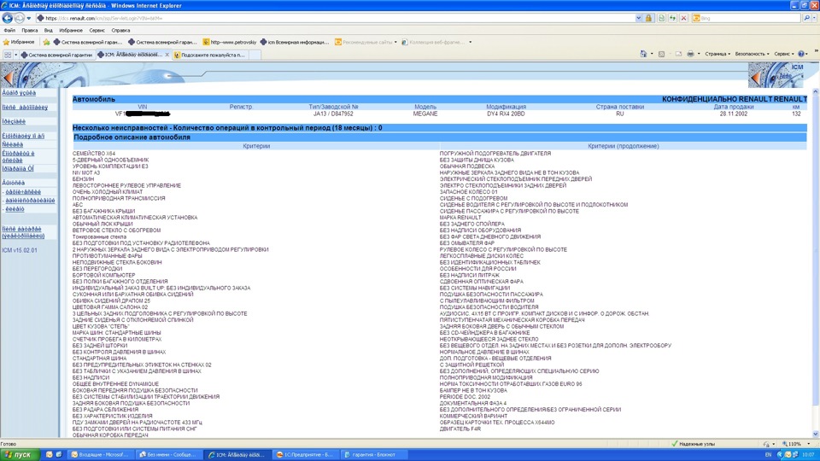Open the http--www.petrovskiy favorites link

[x=230, y=42]
